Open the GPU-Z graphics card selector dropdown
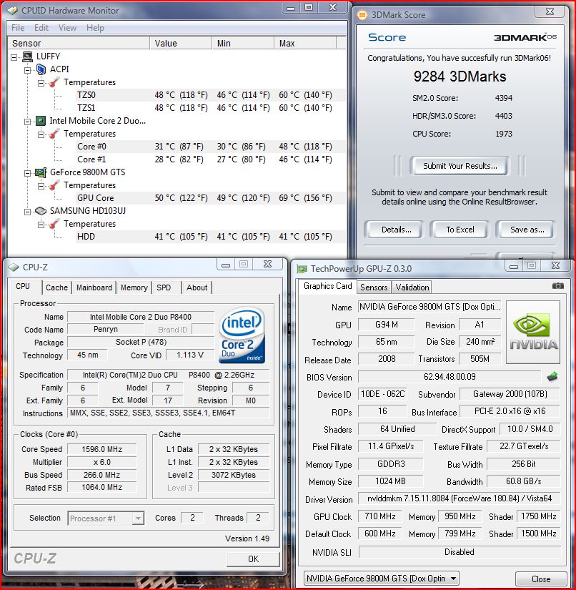The width and height of the screenshot is (576, 590). [453, 579]
